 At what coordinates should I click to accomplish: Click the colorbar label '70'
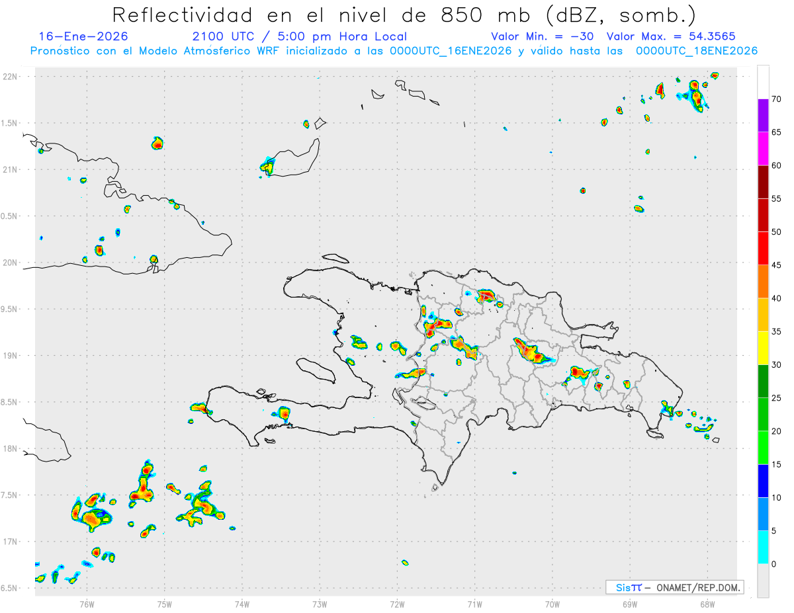click(776, 99)
